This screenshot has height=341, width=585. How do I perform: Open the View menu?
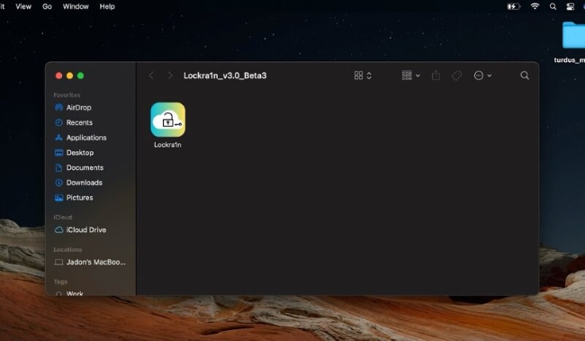[23, 6]
